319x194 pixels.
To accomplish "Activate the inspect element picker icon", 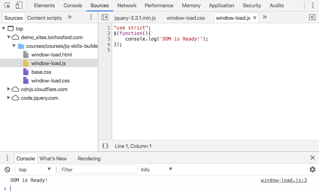I will [7, 6].
